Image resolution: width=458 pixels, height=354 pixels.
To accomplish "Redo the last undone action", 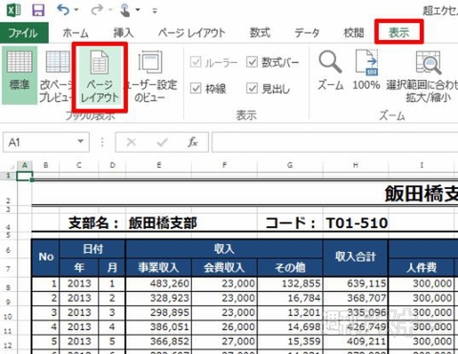I will 96,10.
